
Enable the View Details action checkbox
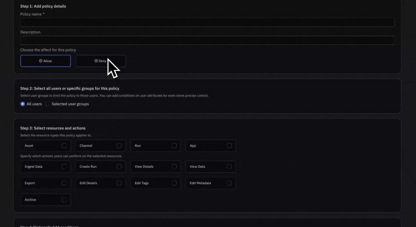174,166
